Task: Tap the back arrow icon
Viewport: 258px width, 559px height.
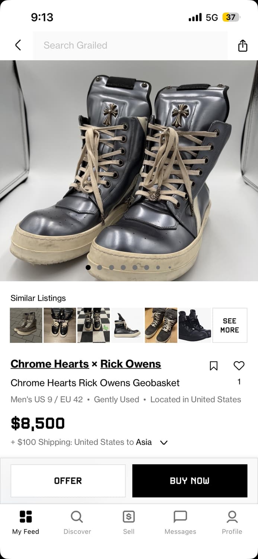Action: pyautogui.click(x=18, y=45)
